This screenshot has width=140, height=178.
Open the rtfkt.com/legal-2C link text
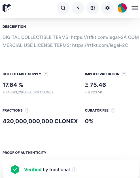point(100,45)
